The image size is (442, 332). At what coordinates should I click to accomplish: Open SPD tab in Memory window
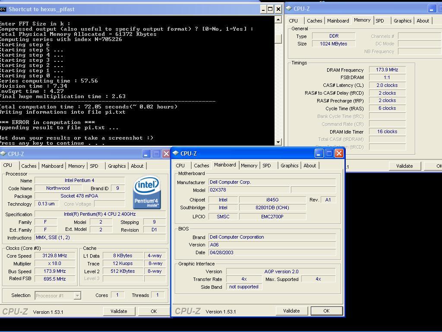click(380, 21)
